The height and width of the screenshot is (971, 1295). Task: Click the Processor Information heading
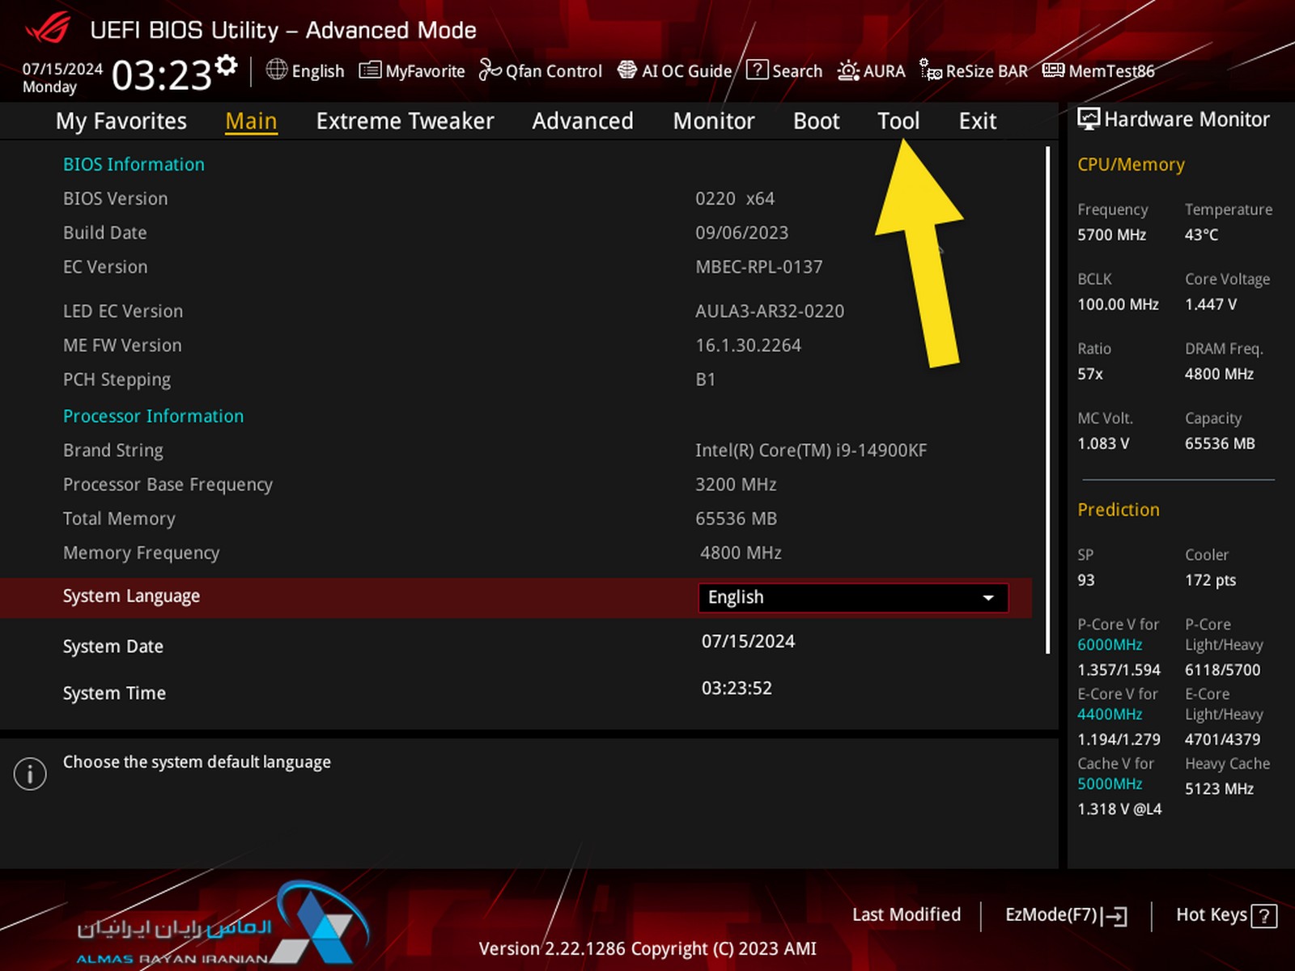153,416
